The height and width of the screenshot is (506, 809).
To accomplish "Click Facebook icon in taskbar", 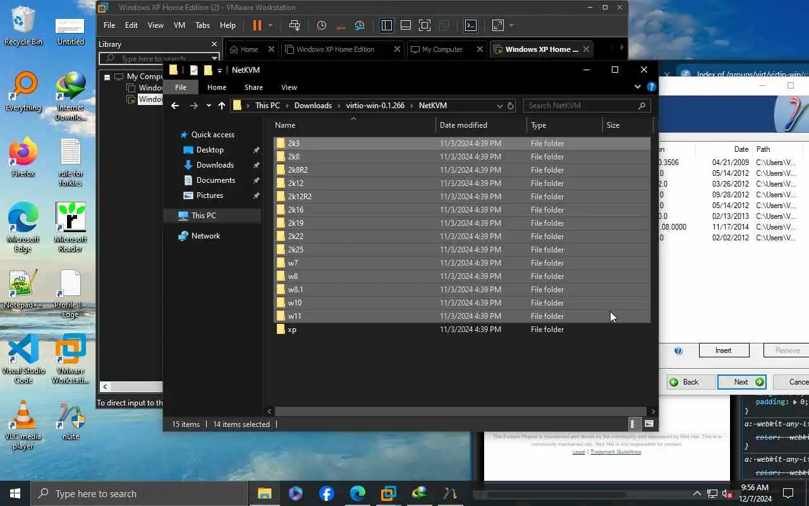I will [x=327, y=493].
